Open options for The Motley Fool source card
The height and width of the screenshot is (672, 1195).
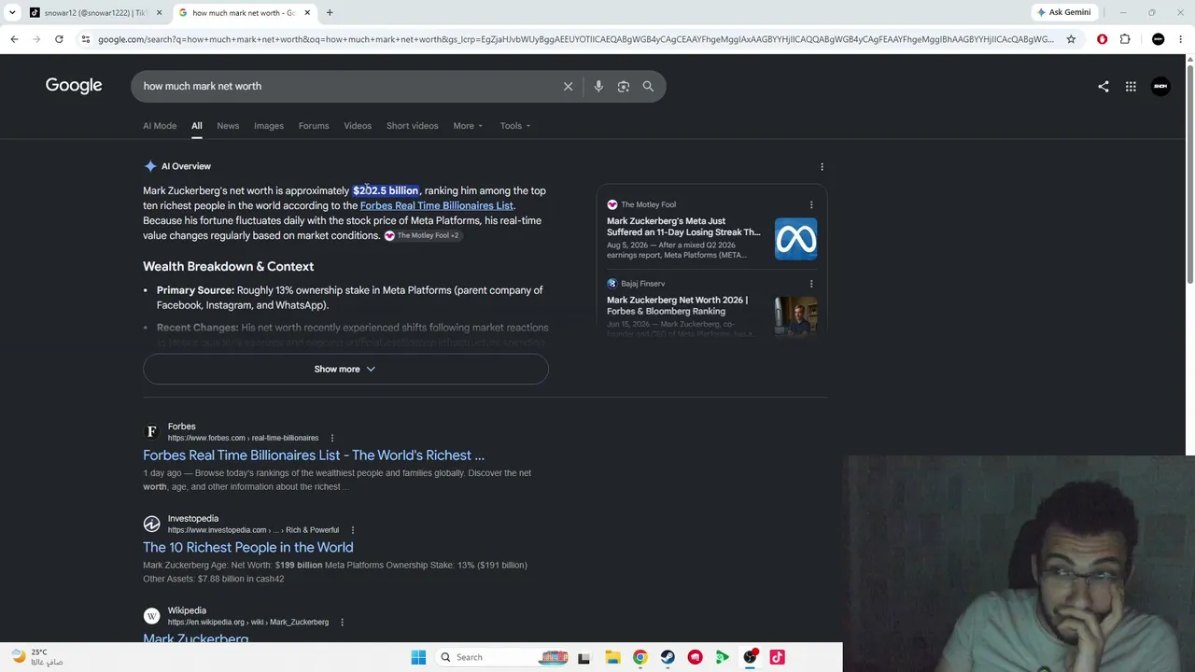pyautogui.click(x=811, y=204)
